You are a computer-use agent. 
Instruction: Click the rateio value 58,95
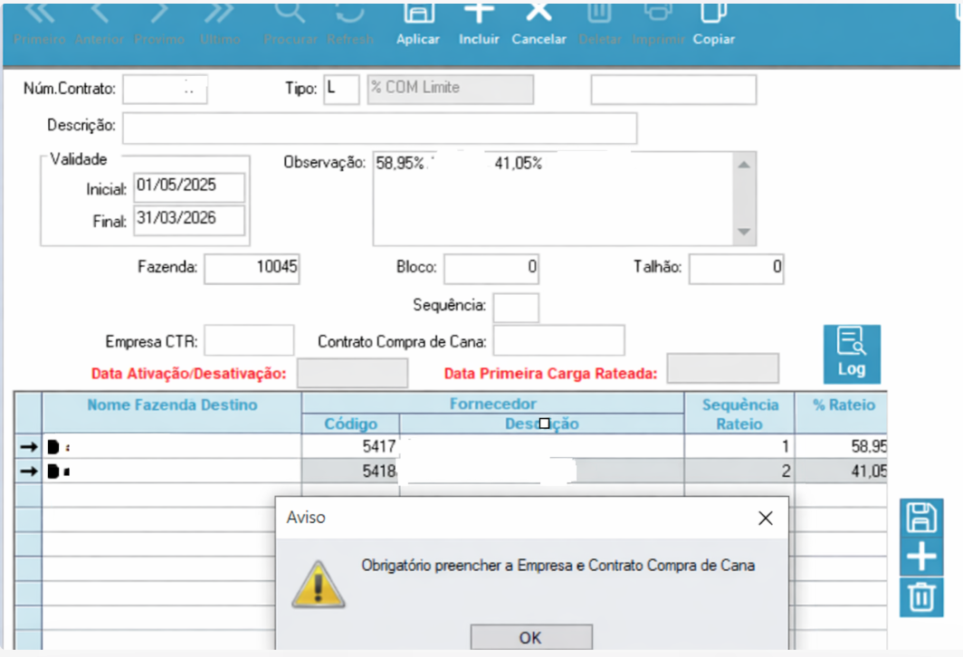click(842, 446)
